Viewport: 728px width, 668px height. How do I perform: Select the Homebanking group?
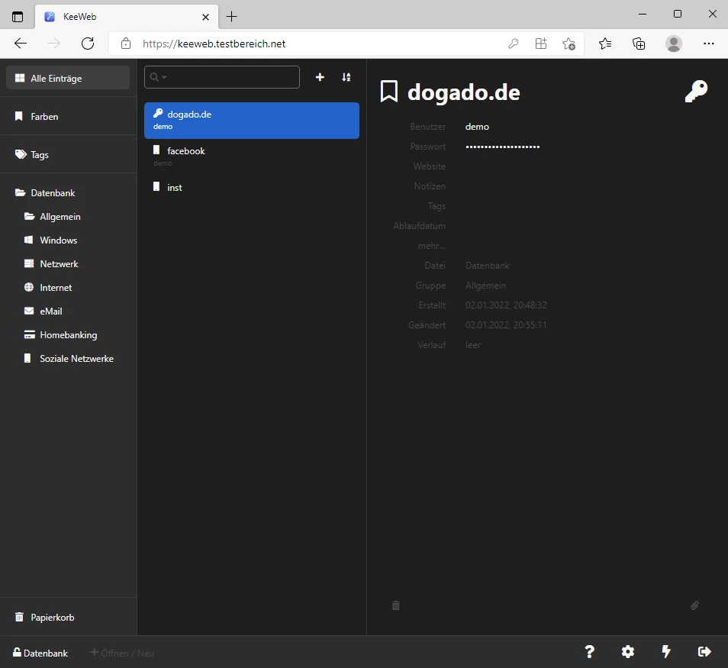pyautogui.click(x=68, y=335)
